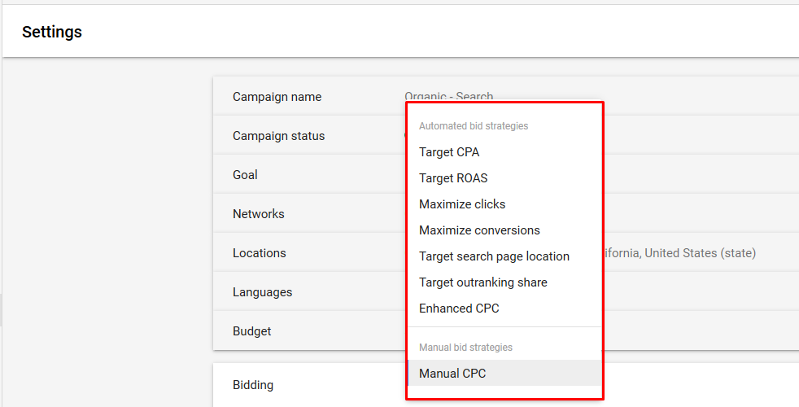Choose Maximize conversions option
Screen dimensions: 799x407
coord(504,230)
